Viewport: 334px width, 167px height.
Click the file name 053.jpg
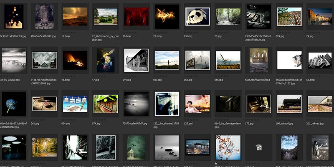point(188,80)
